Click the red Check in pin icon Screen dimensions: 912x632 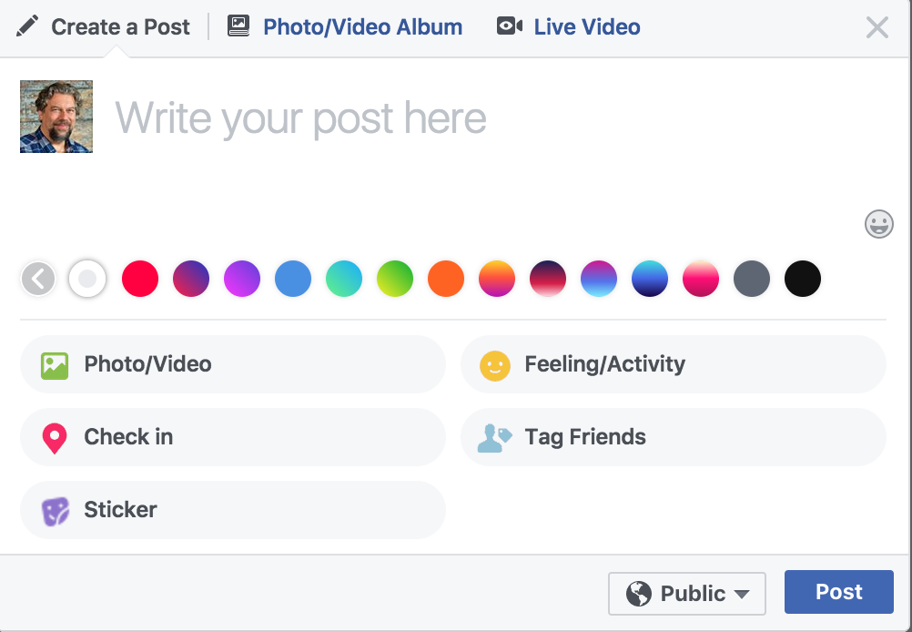(55, 437)
